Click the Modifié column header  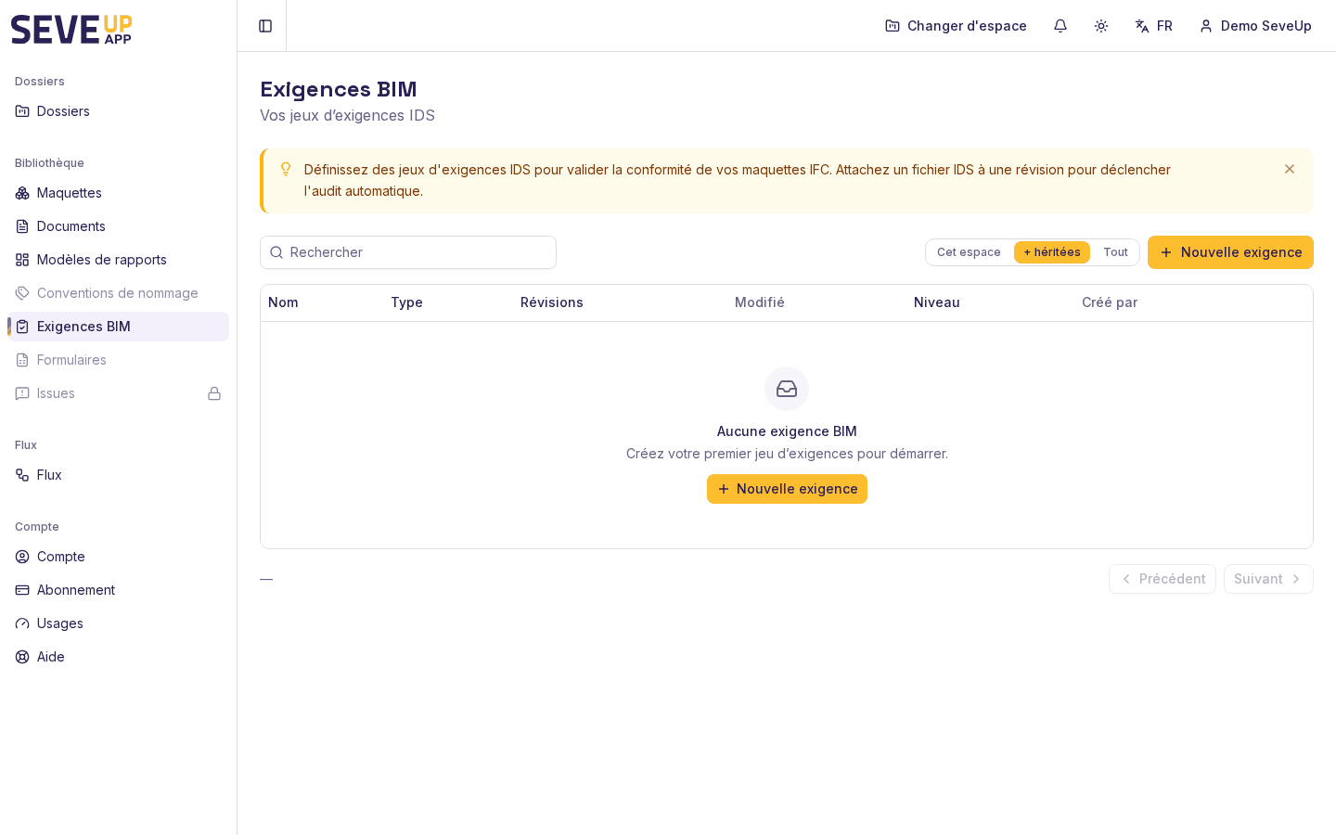pyautogui.click(x=760, y=302)
